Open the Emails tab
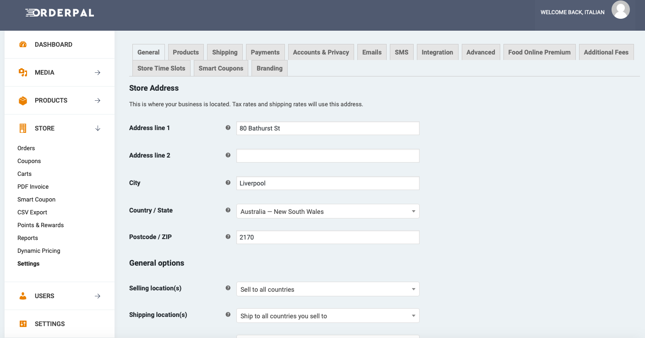645x338 pixels. (x=372, y=52)
